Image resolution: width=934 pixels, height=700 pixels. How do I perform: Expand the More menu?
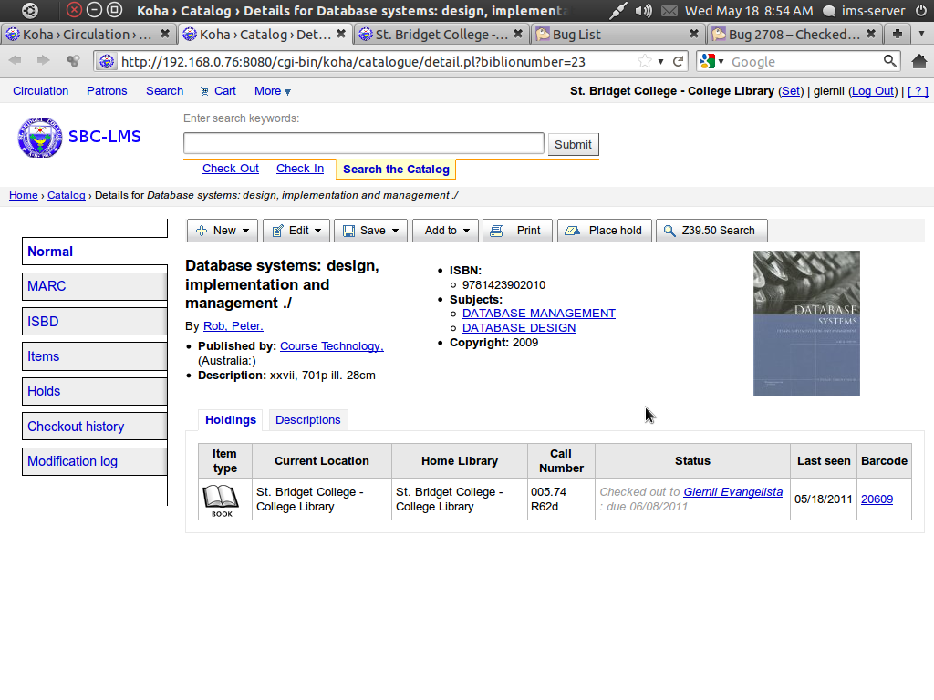coord(272,91)
